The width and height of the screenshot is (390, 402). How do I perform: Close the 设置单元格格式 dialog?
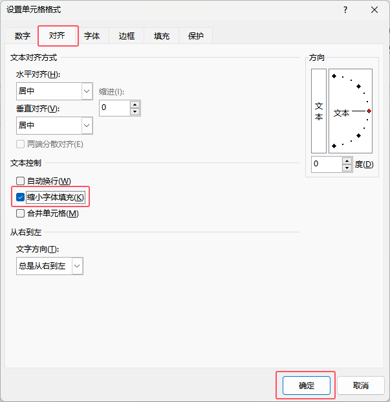point(374,10)
